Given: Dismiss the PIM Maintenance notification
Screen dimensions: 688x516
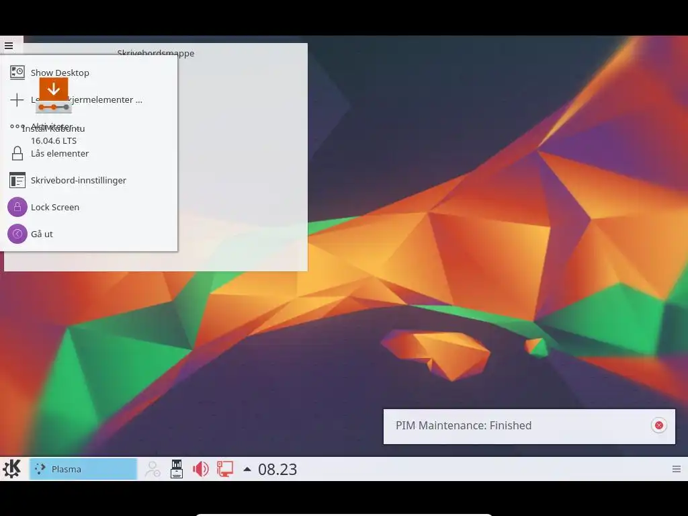Looking at the screenshot, I should (658, 425).
